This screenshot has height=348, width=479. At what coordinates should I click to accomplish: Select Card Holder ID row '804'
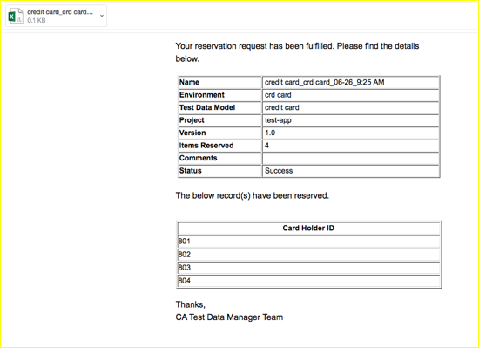click(308, 281)
